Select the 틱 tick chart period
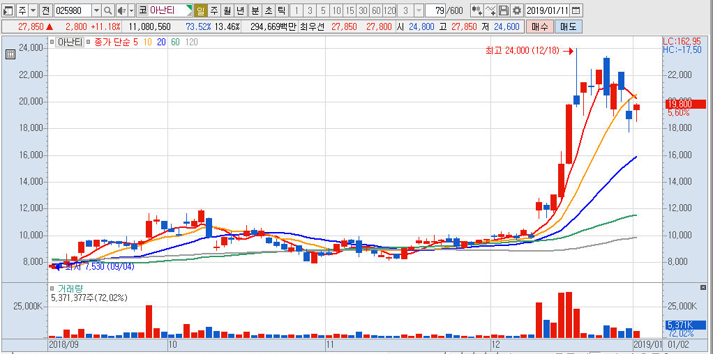The width and height of the screenshot is (713, 354). point(282,10)
